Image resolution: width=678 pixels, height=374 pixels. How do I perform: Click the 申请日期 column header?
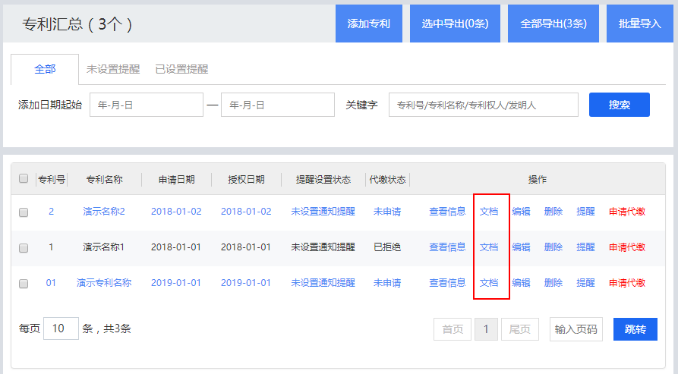[176, 179]
